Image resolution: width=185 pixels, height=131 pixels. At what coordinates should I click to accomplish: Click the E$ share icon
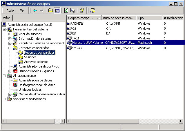click(70, 33)
